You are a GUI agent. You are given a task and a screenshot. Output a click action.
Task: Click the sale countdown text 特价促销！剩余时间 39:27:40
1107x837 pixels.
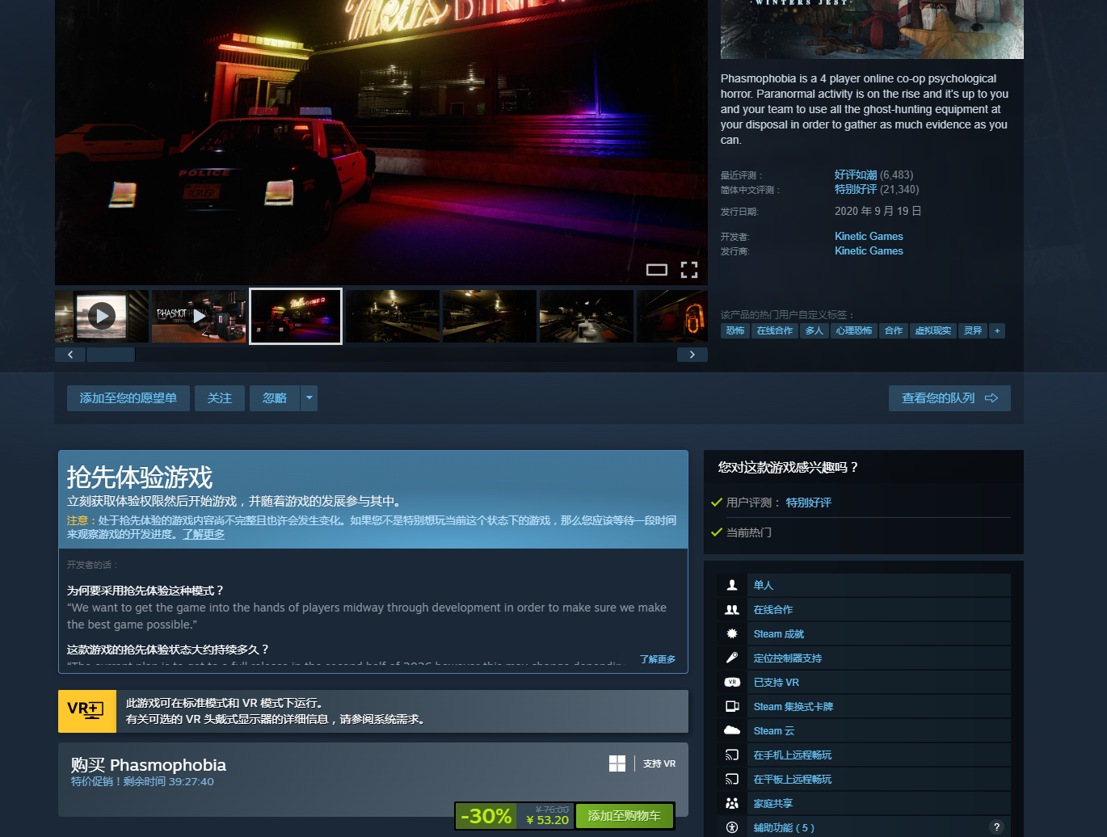tap(142, 781)
